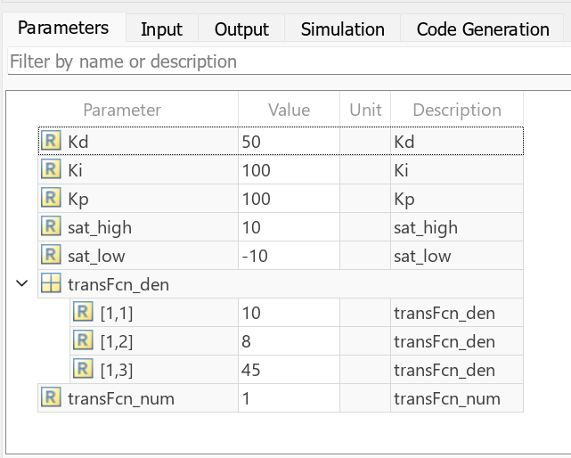Click the filter by name search field
Image resolution: width=571 pixels, height=458 pixels.
pyautogui.click(x=285, y=62)
